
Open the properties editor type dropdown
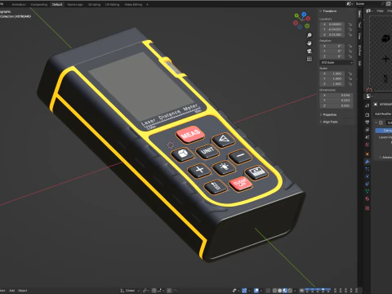[x=369, y=96]
